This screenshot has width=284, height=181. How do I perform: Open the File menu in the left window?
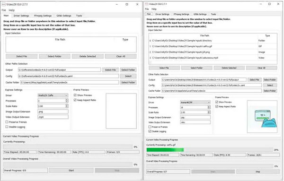(4, 10)
